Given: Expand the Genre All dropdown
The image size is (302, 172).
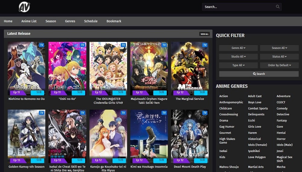Looking at the screenshot, I should coord(239,48).
